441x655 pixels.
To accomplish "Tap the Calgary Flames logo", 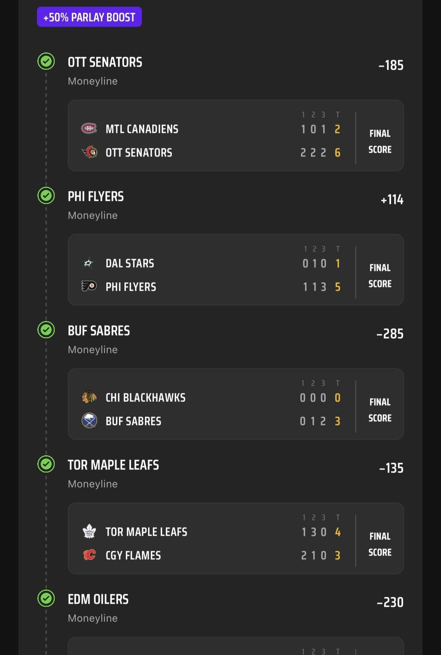I will pyautogui.click(x=89, y=555).
